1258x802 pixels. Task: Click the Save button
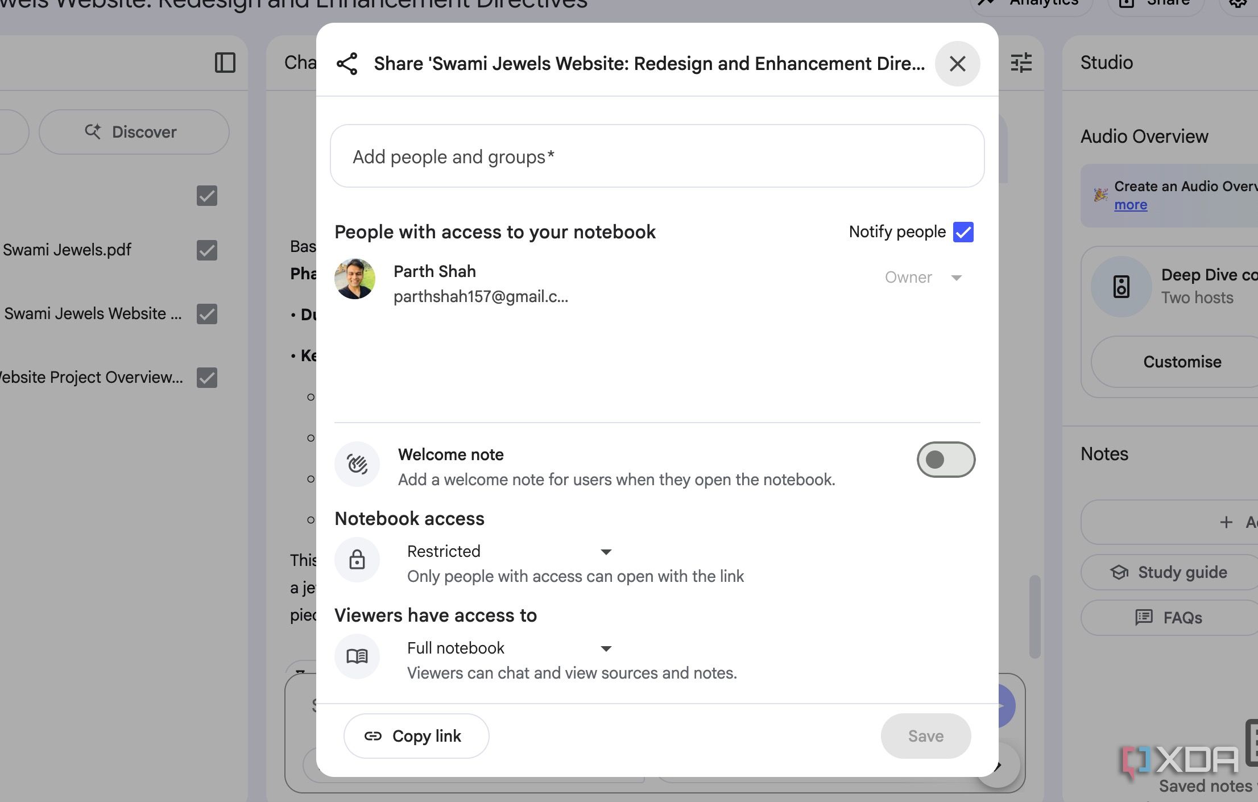click(925, 736)
